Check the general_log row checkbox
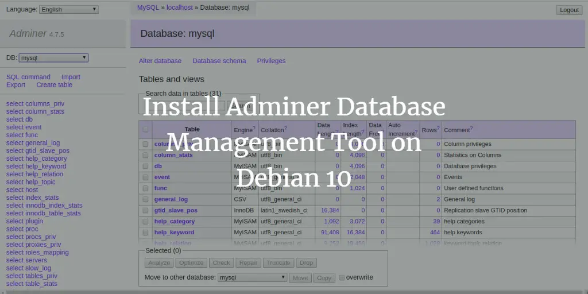Screen dimensions: 588x294 [145, 199]
